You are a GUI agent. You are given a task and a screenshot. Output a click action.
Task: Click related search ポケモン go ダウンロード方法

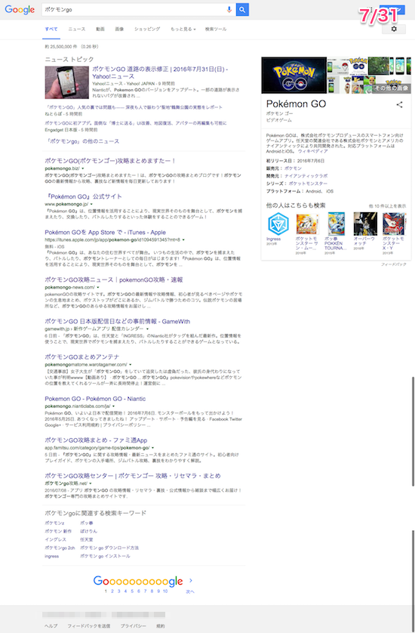pyautogui.click(x=109, y=548)
